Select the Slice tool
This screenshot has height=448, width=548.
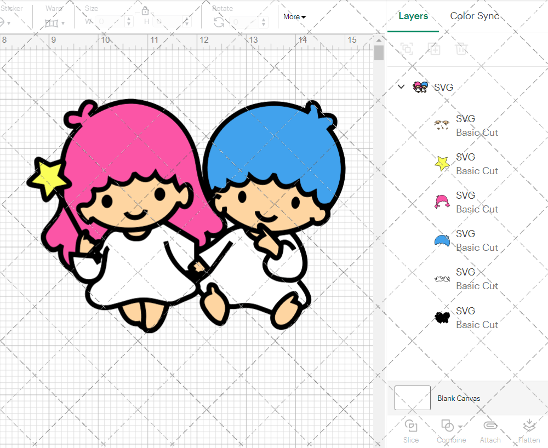coord(411,430)
